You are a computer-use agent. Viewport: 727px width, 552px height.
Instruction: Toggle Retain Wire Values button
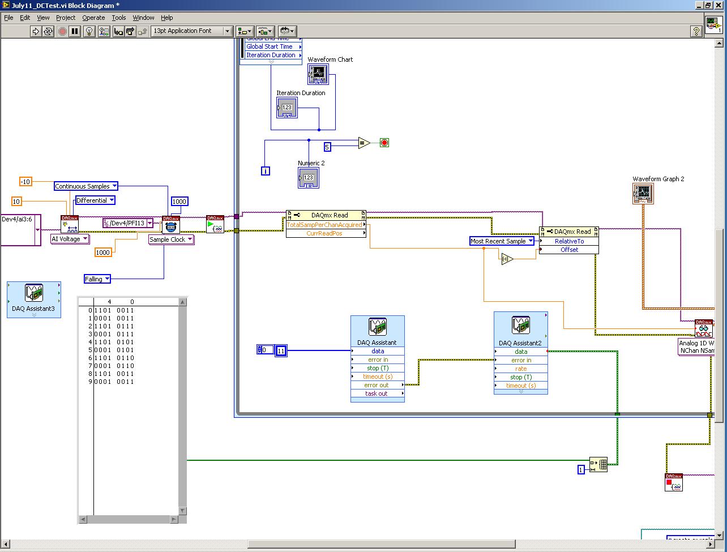pyautogui.click(x=104, y=31)
